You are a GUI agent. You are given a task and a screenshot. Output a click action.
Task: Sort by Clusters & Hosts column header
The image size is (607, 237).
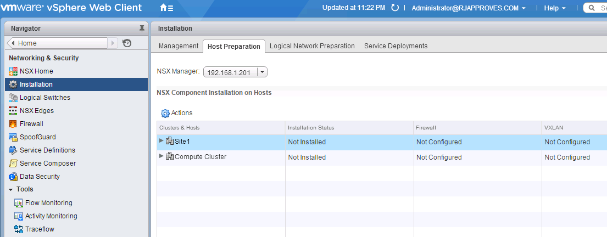221,128
